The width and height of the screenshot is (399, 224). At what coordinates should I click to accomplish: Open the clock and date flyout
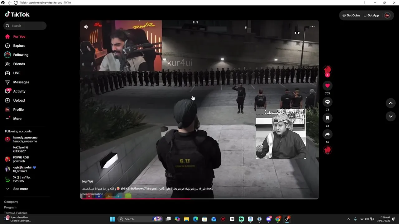click(384, 219)
